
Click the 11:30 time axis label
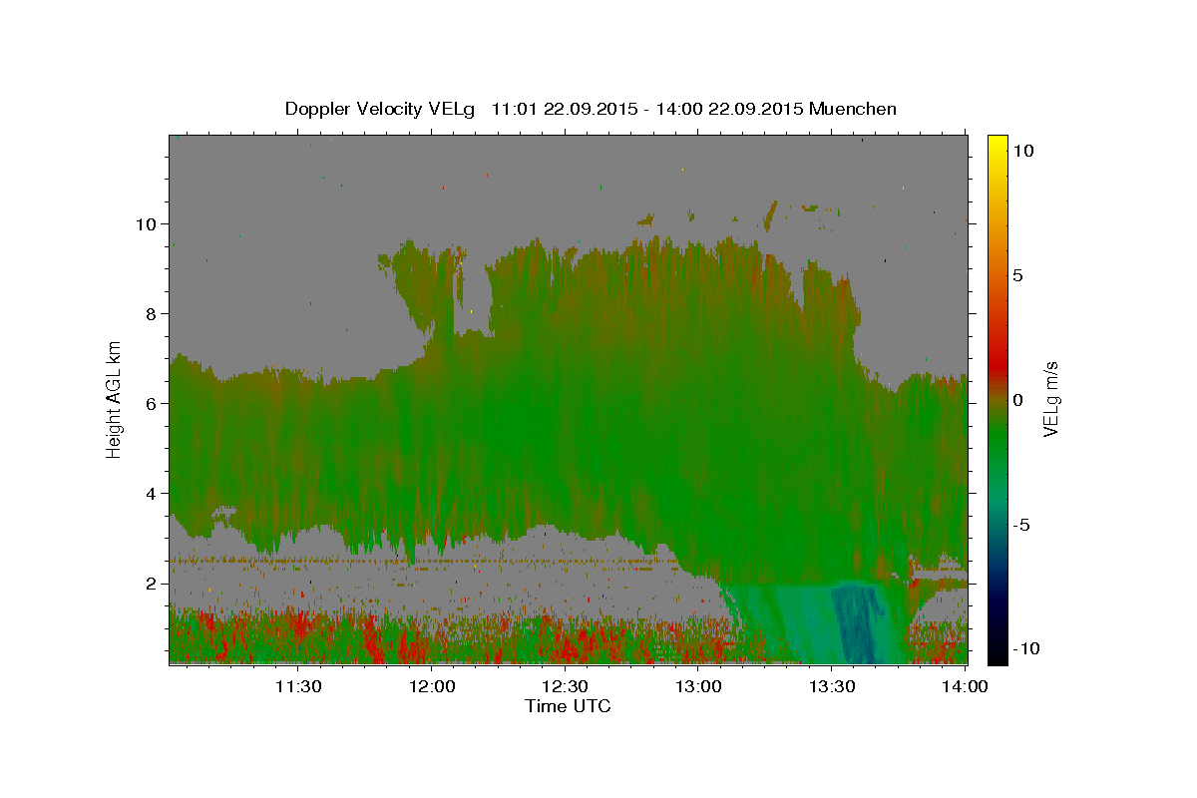point(297,686)
